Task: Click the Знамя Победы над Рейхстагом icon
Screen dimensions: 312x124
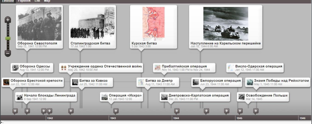Action: (x=250, y=82)
